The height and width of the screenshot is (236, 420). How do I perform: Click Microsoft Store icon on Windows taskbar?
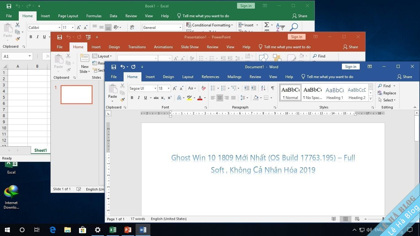click(82, 230)
